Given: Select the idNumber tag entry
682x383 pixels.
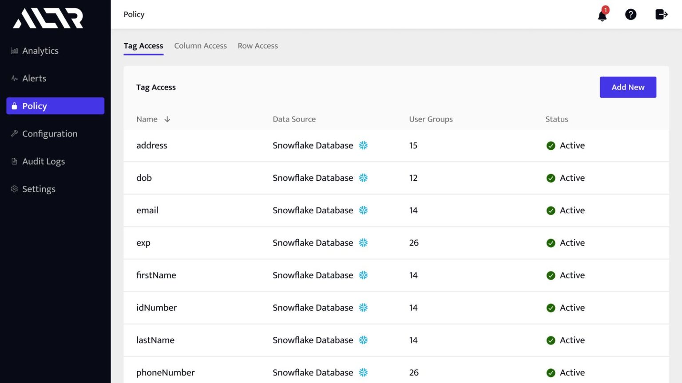Looking at the screenshot, I should [156, 308].
